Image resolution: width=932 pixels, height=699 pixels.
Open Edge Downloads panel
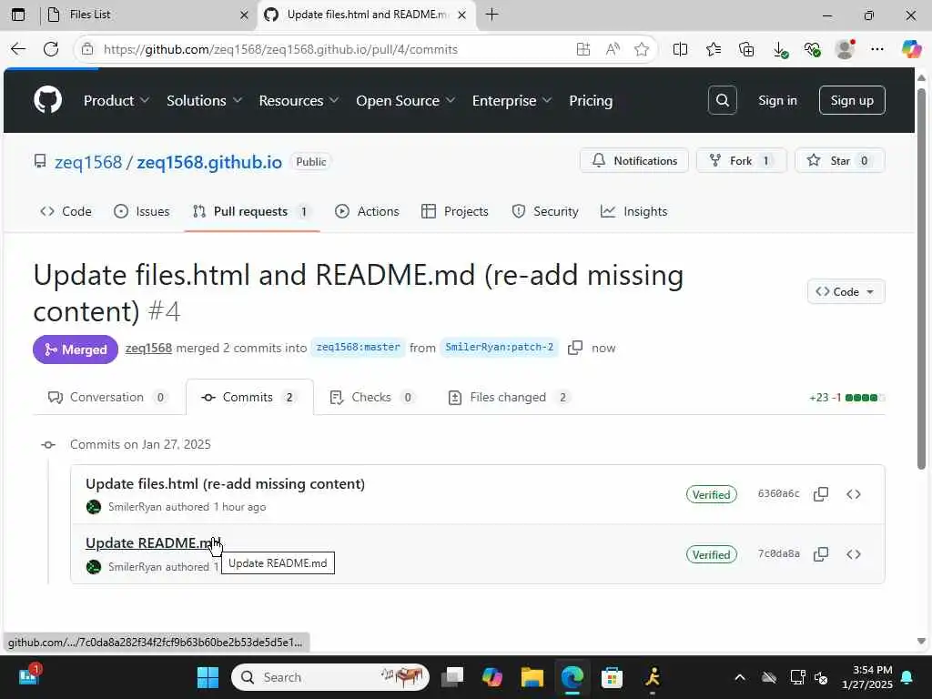click(780, 49)
